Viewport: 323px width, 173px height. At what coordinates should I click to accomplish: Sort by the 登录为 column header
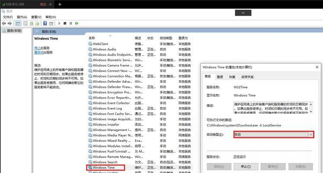pos(185,38)
